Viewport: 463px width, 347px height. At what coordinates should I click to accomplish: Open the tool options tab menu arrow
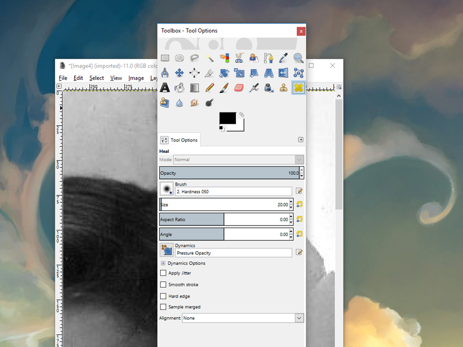[x=301, y=140]
